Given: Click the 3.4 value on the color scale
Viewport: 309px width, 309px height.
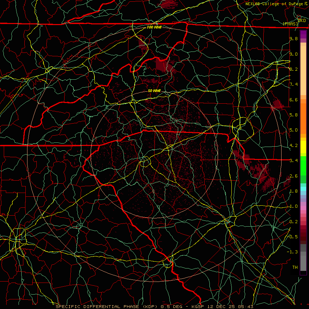Looking at the screenshot, I should (294, 161).
